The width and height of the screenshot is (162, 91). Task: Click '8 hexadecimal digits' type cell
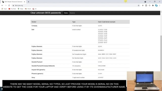coord(78,50)
